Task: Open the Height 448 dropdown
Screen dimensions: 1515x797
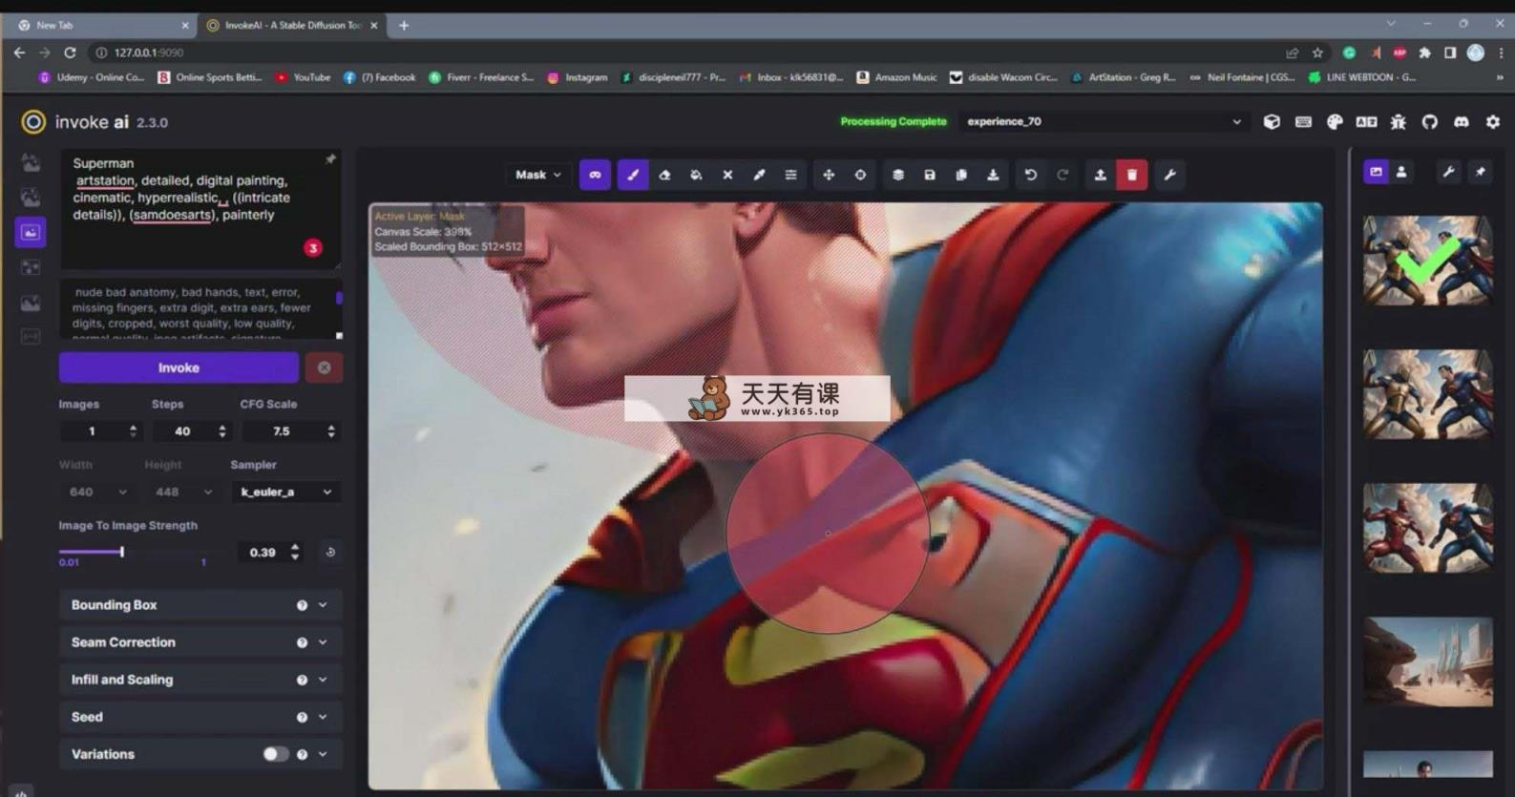Action: [x=183, y=492]
